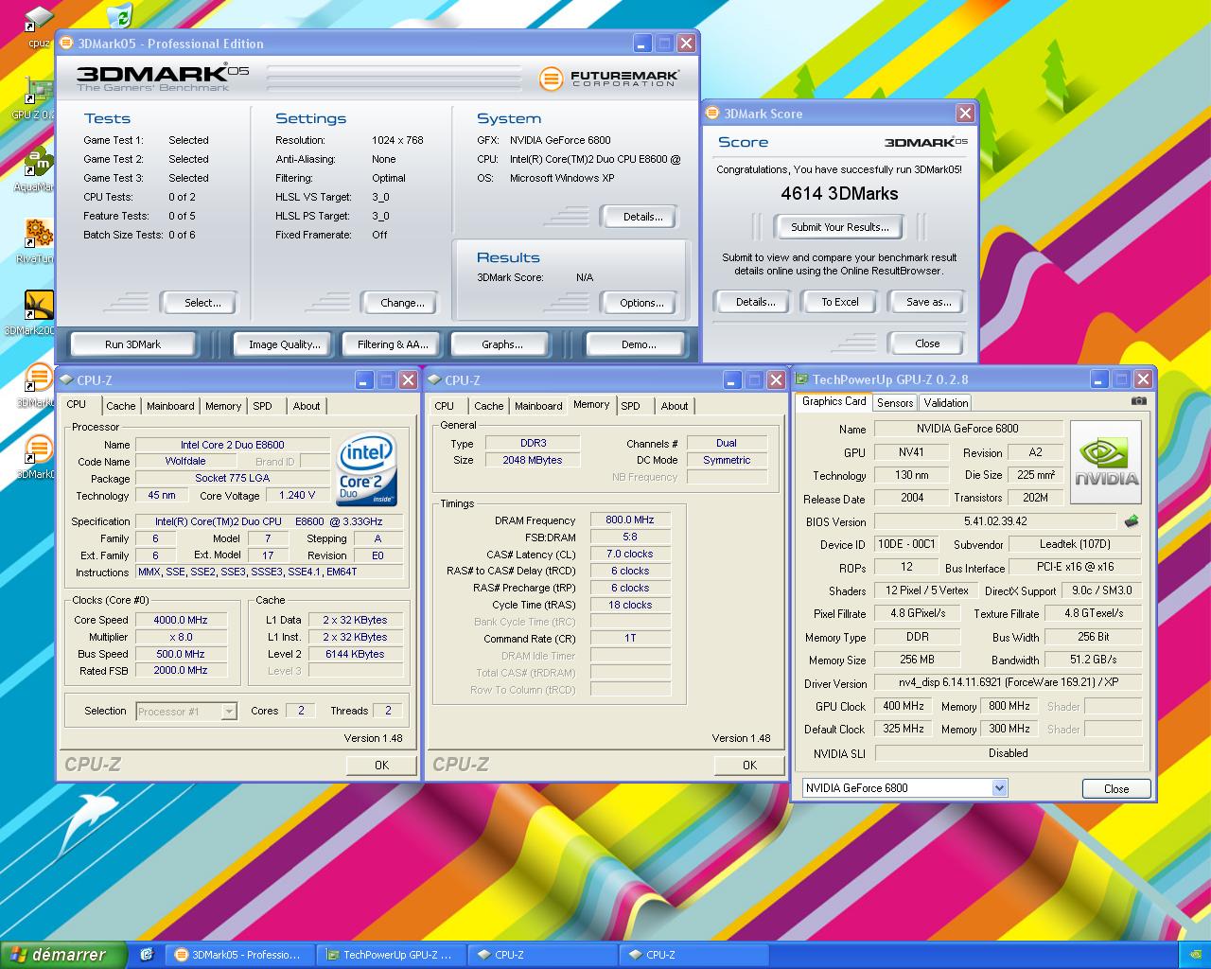The image size is (1211, 969).
Task: Open the Recycle Bin desktop icon
Action: [x=120, y=15]
